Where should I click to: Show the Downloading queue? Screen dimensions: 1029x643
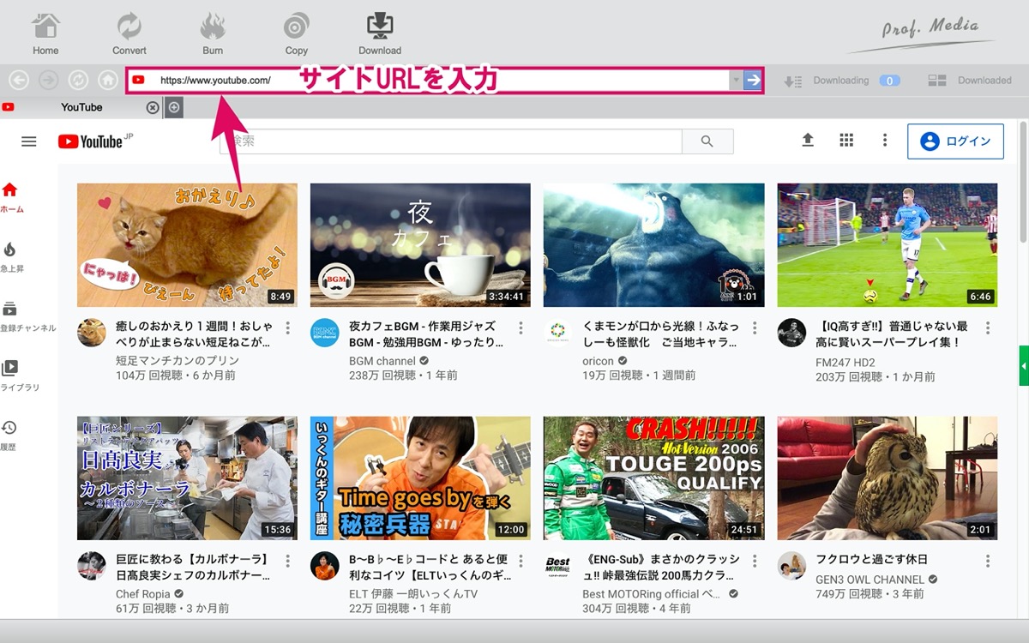[842, 81]
